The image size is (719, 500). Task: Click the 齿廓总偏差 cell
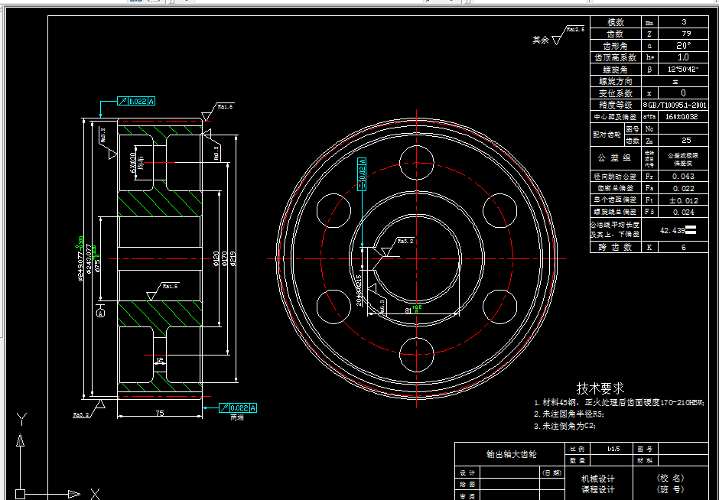point(616,188)
